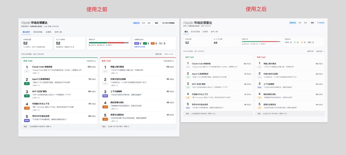Click NEW badge beside 写作与中文表达自然 in 使用之后 panel
This screenshot has width=346, height=155.
tap(188, 108)
